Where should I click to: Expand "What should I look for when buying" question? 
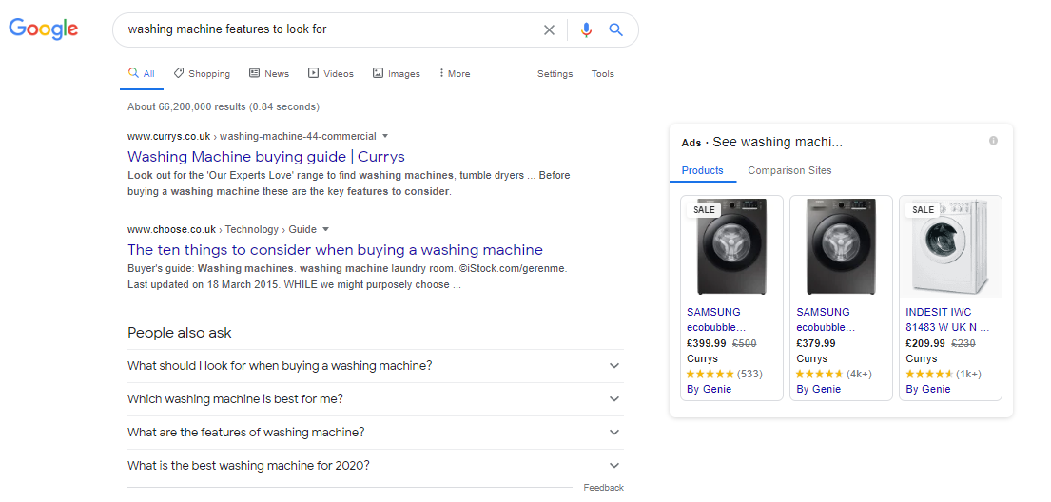pyautogui.click(x=375, y=366)
